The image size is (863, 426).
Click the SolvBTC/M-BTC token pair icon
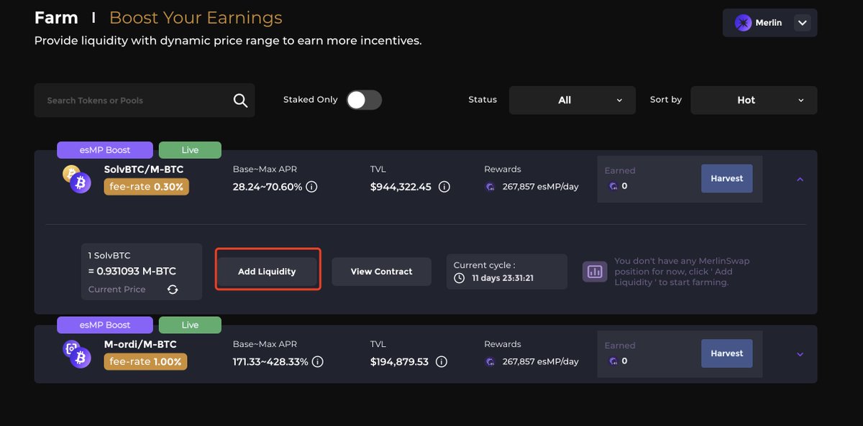click(x=76, y=179)
